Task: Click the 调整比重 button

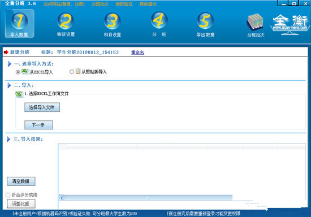Action: click(21, 204)
